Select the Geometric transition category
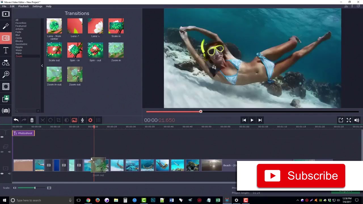 pos(21,44)
